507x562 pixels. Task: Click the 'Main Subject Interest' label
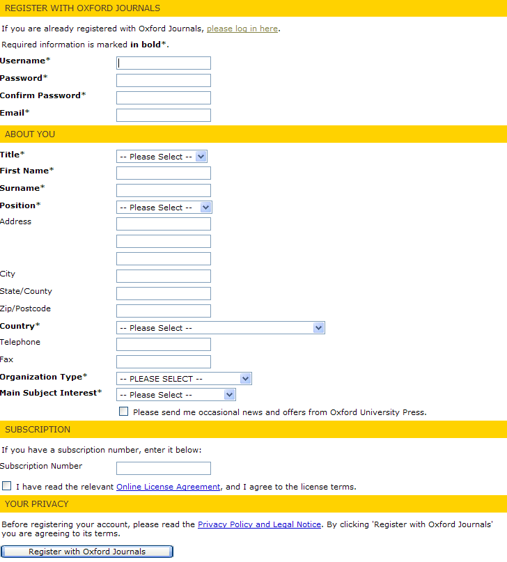[51, 393]
